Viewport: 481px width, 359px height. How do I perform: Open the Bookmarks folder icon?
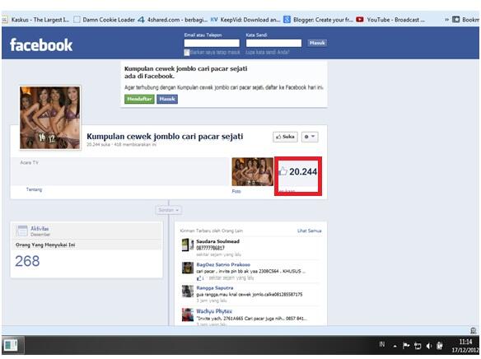[x=455, y=20]
